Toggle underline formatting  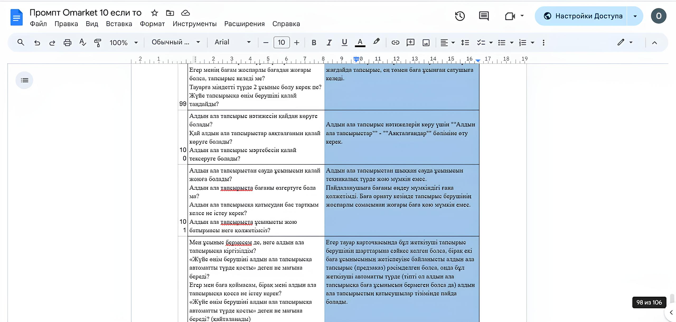344,42
